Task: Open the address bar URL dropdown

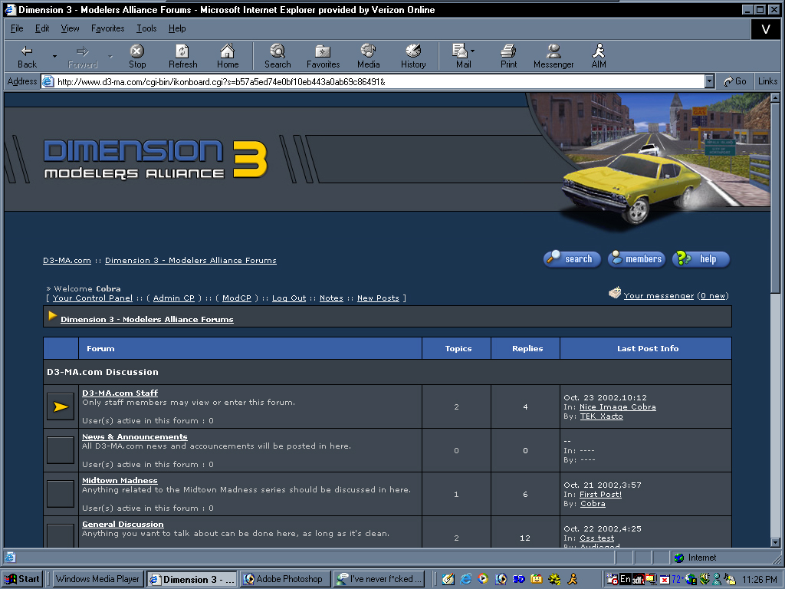Action: pos(709,81)
